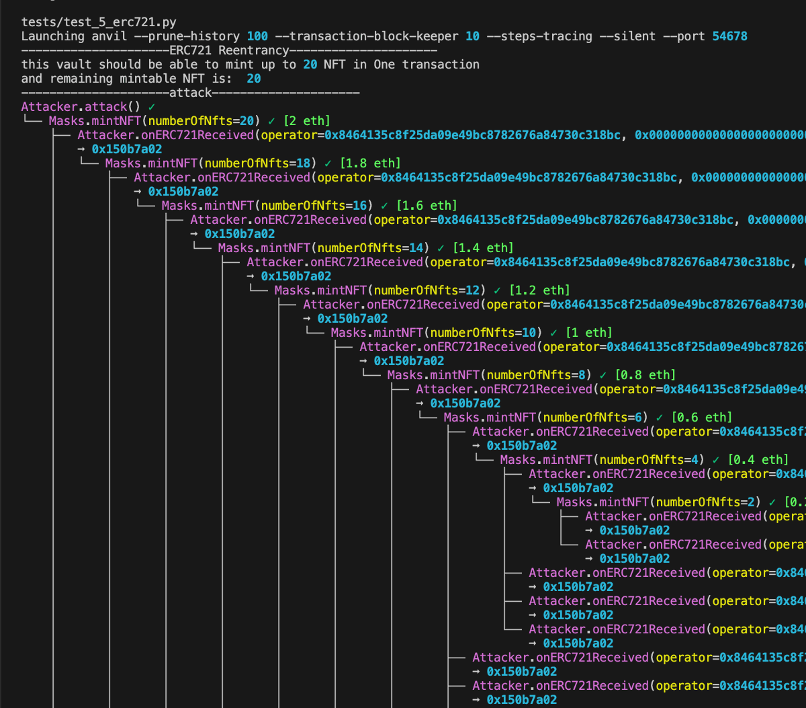
Task: Click the vault should mint up to 20 line
Action: coord(251,65)
